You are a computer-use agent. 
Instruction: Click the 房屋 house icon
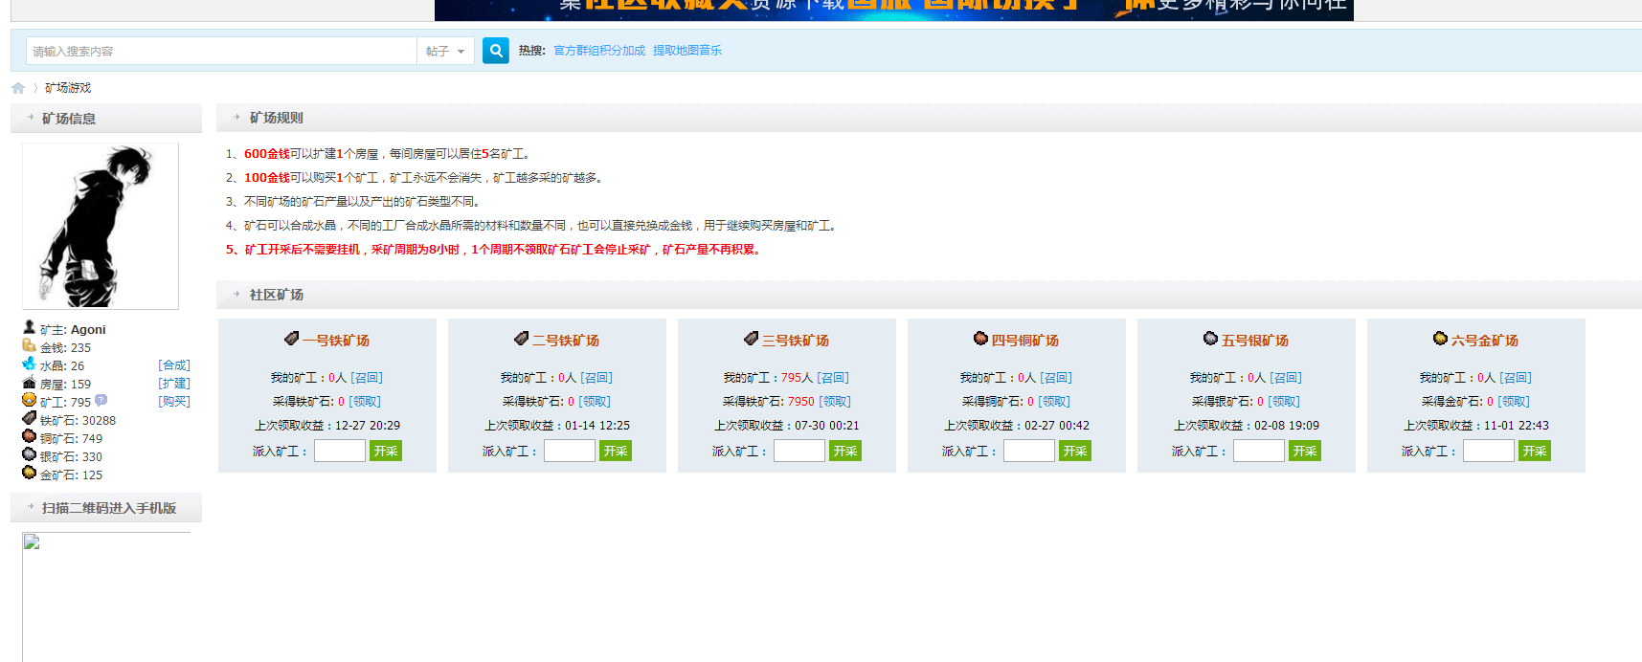pos(29,382)
